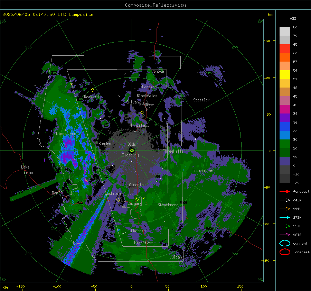Click the magenta 18TS arrow icon
311x291 pixels.
pos(285,235)
